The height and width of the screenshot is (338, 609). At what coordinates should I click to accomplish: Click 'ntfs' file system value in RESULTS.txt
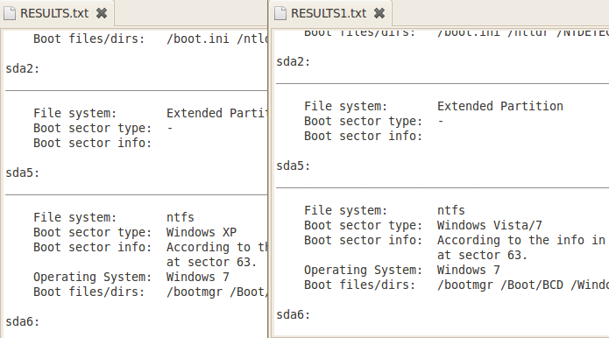pyautogui.click(x=181, y=217)
